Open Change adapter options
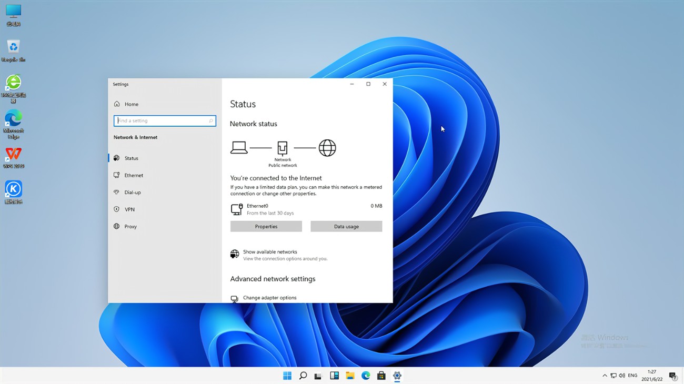Viewport: 684px width, 384px height. click(x=269, y=298)
